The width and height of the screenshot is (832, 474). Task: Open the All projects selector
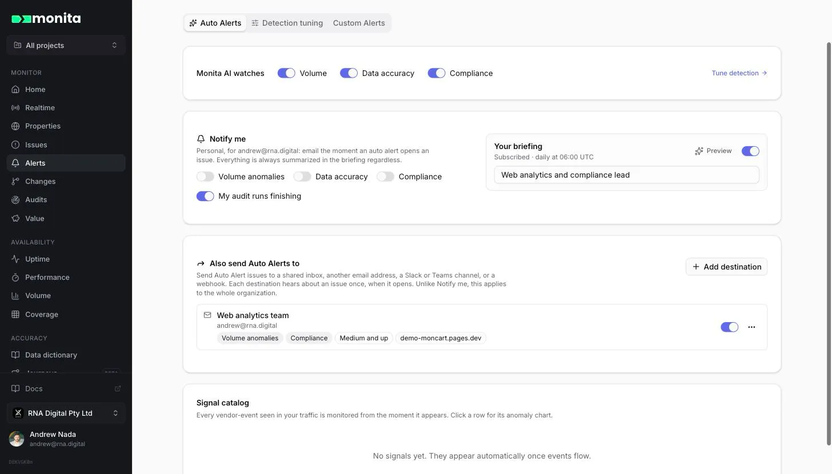tap(66, 45)
